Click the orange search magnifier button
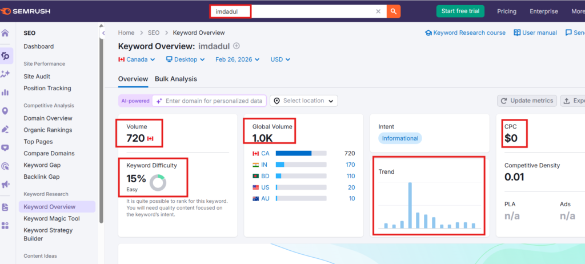585x264 pixels. 393,11
